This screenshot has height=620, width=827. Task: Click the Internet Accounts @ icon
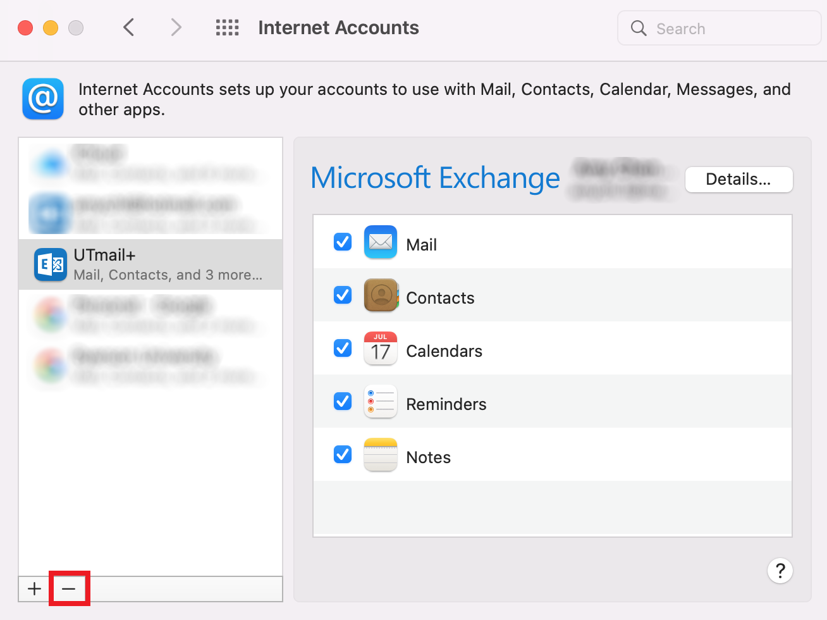point(43,99)
